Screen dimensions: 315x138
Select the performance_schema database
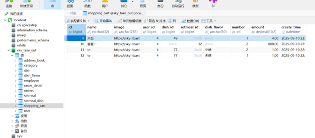point(33,40)
